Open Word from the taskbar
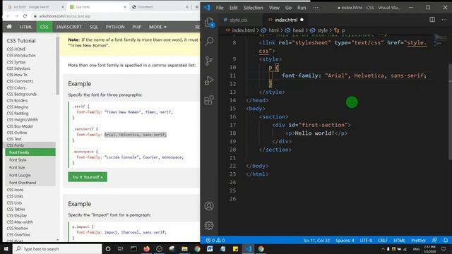This screenshot has width=452, height=254. click(x=210, y=249)
